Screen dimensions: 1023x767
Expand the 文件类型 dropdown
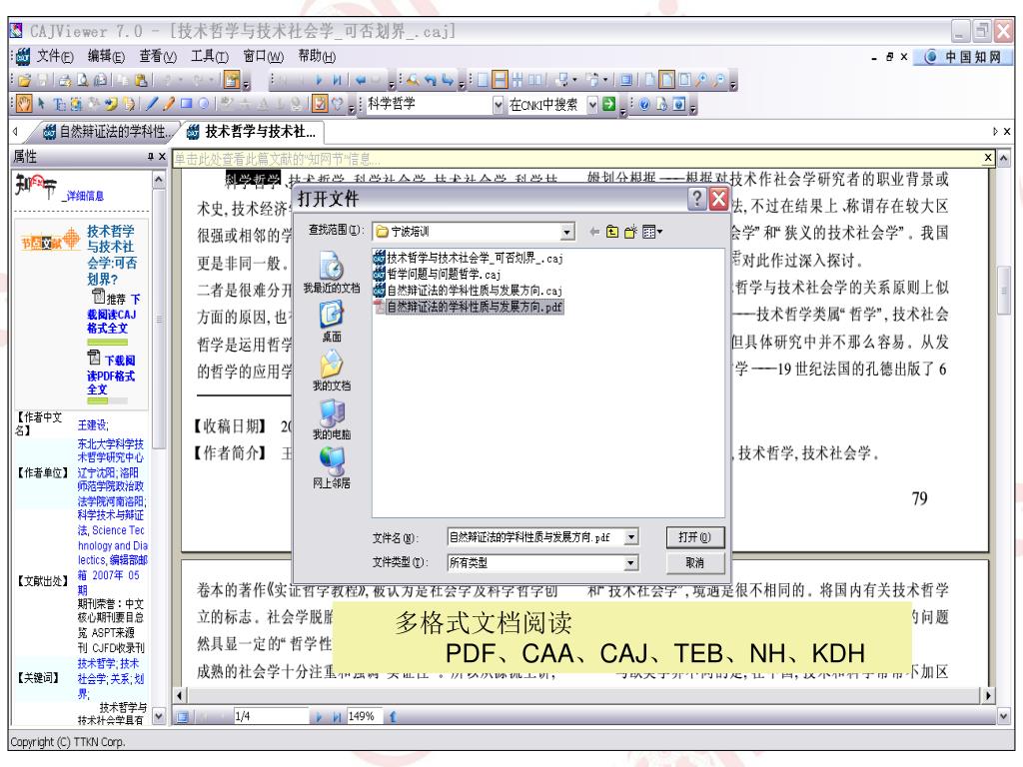tap(631, 563)
